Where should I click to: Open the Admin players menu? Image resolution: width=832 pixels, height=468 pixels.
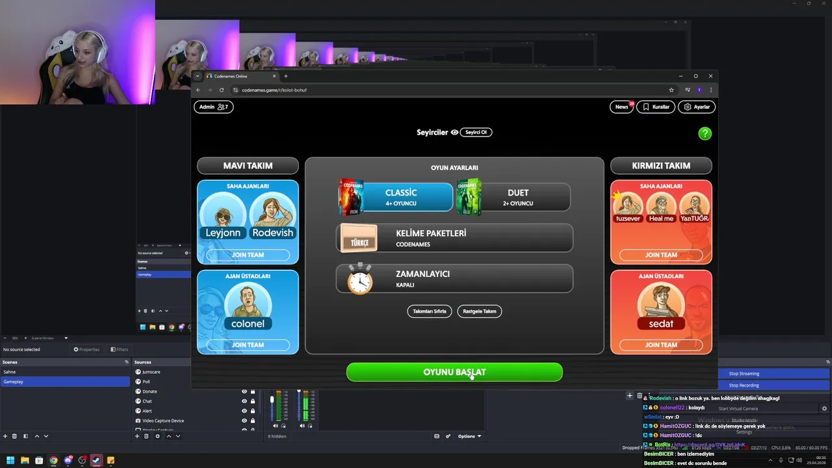coord(213,107)
